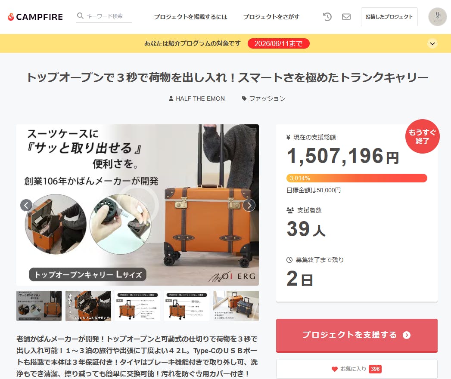
Task: Select the second thumbnail of open suitcase
Action: coord(88,306)
